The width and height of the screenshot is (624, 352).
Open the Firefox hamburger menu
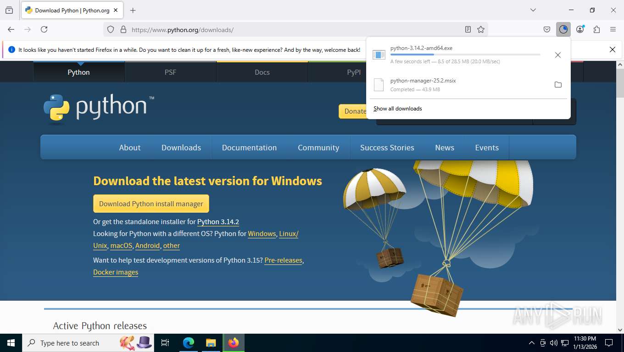(x=613, y=29)
